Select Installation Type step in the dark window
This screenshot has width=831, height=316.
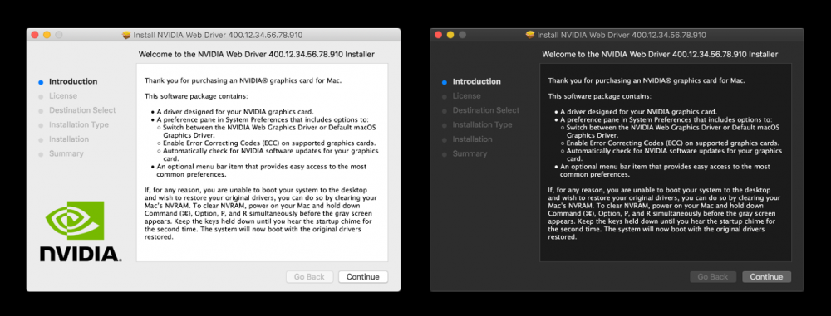482,124
